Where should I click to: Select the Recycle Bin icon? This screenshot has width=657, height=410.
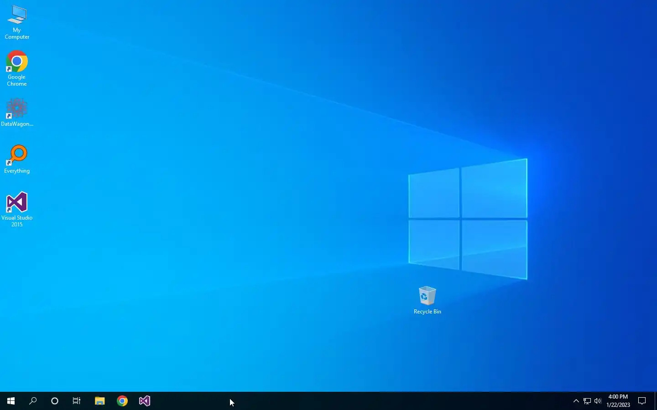coord(428,300)
